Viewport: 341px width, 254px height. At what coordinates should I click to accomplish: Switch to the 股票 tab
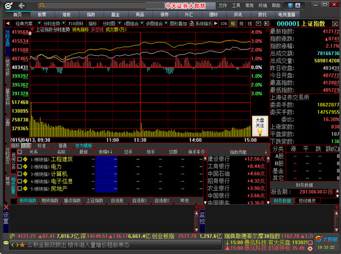[42, 15]
